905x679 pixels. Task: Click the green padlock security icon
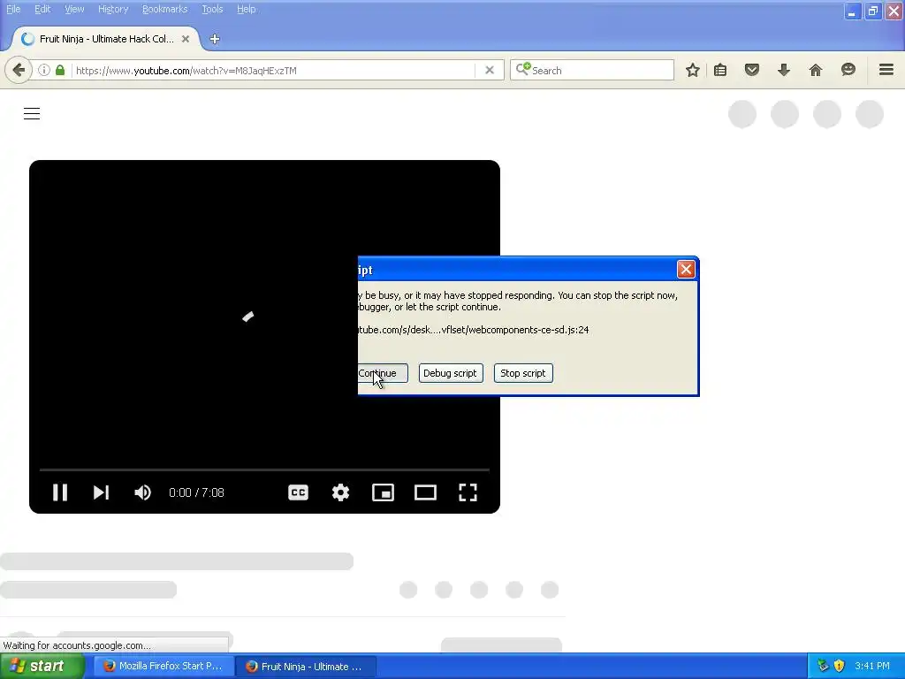point(60,71)
